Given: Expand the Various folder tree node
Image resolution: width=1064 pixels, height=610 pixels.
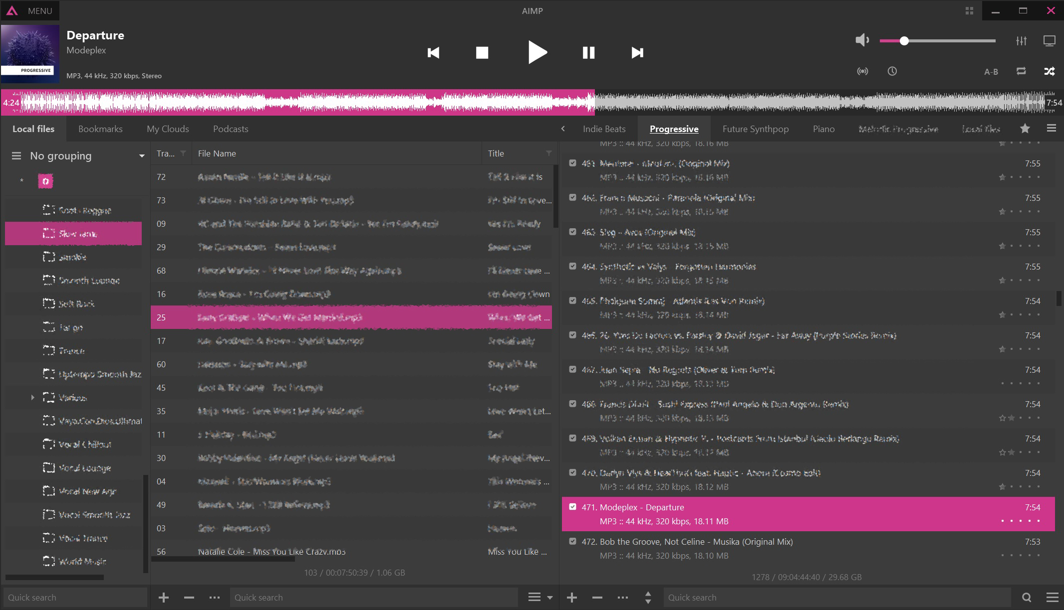Looking at the screenshot, I should click(32, 397).
